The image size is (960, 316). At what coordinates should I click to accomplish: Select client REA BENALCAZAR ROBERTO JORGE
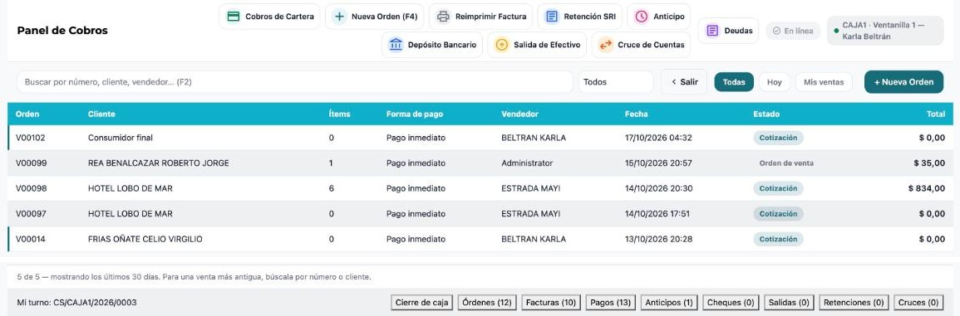coord(159,163)
